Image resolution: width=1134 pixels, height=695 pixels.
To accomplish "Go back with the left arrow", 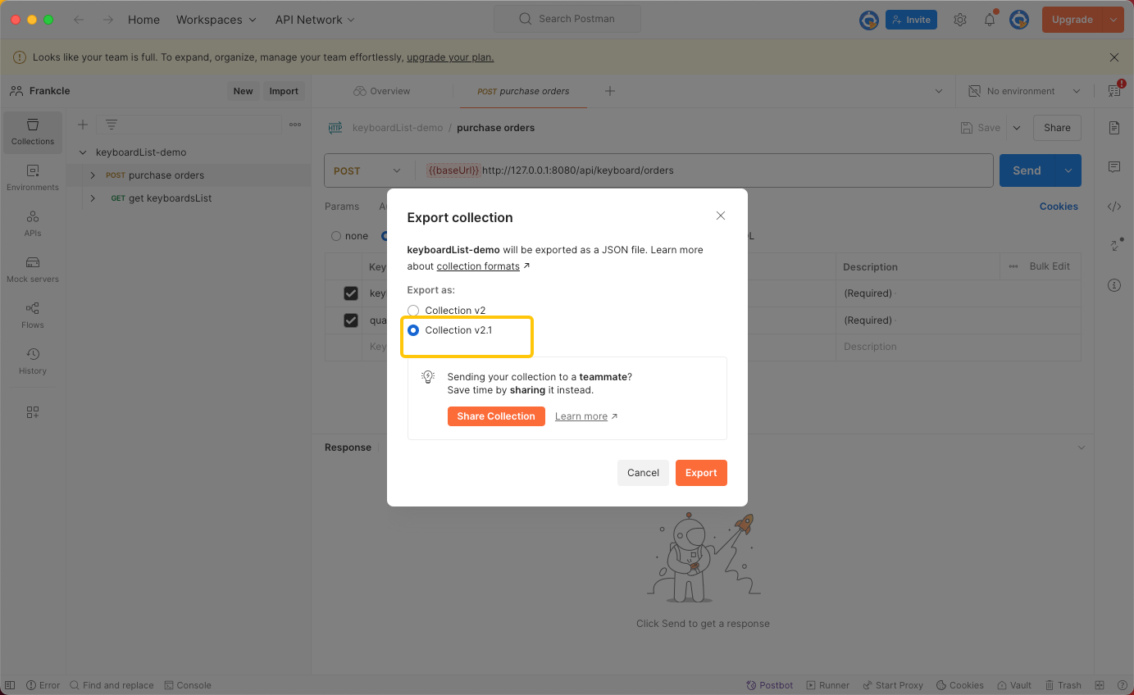I will [79, 20].
